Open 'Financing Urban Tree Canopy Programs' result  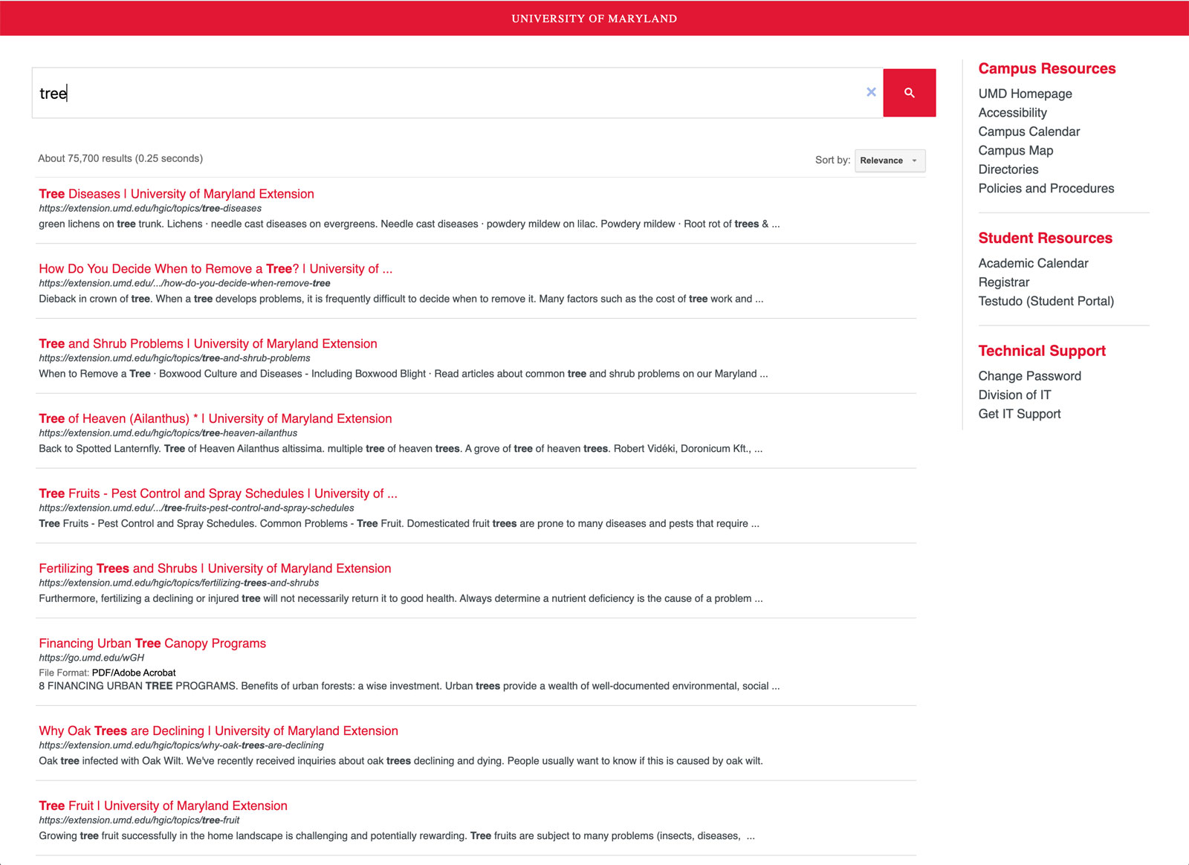[x=152, y=644]
